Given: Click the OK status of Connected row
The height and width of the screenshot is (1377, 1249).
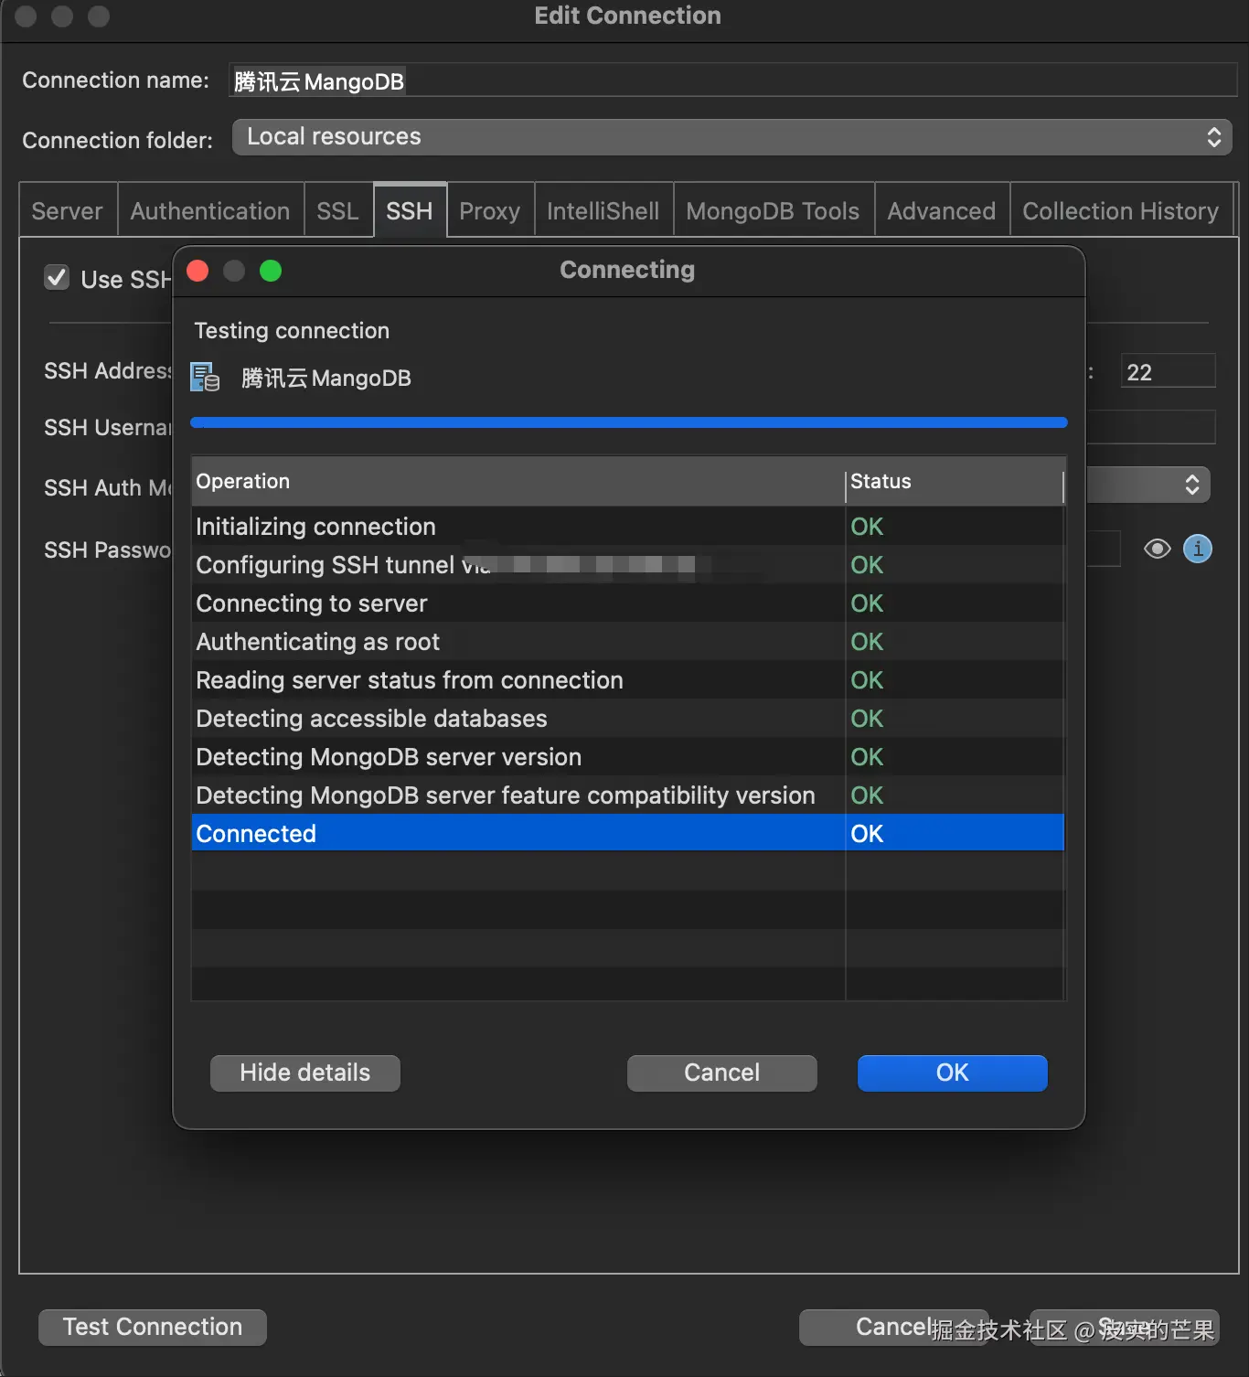Looking at the screenshot, I should click(867, 834).
